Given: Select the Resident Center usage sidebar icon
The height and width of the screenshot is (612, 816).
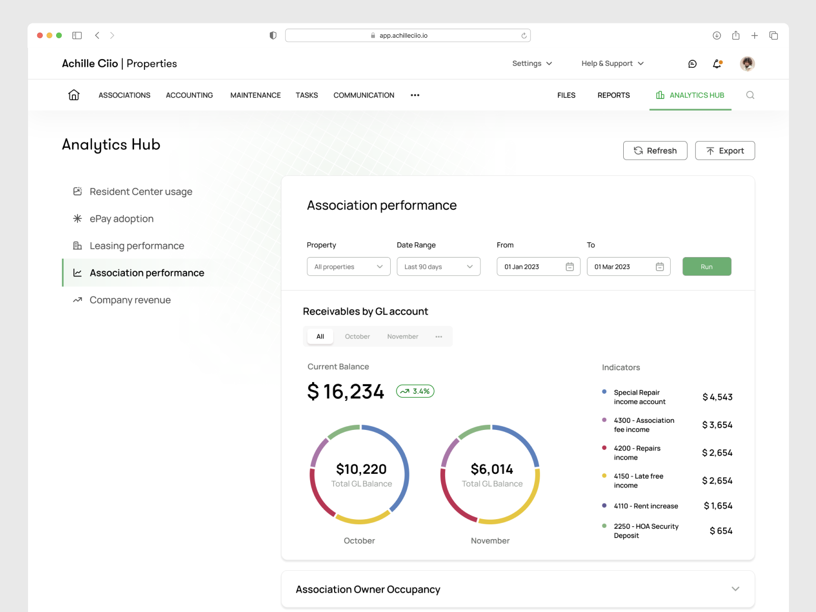Looking at the screenshot, I should tap(77, 191).
